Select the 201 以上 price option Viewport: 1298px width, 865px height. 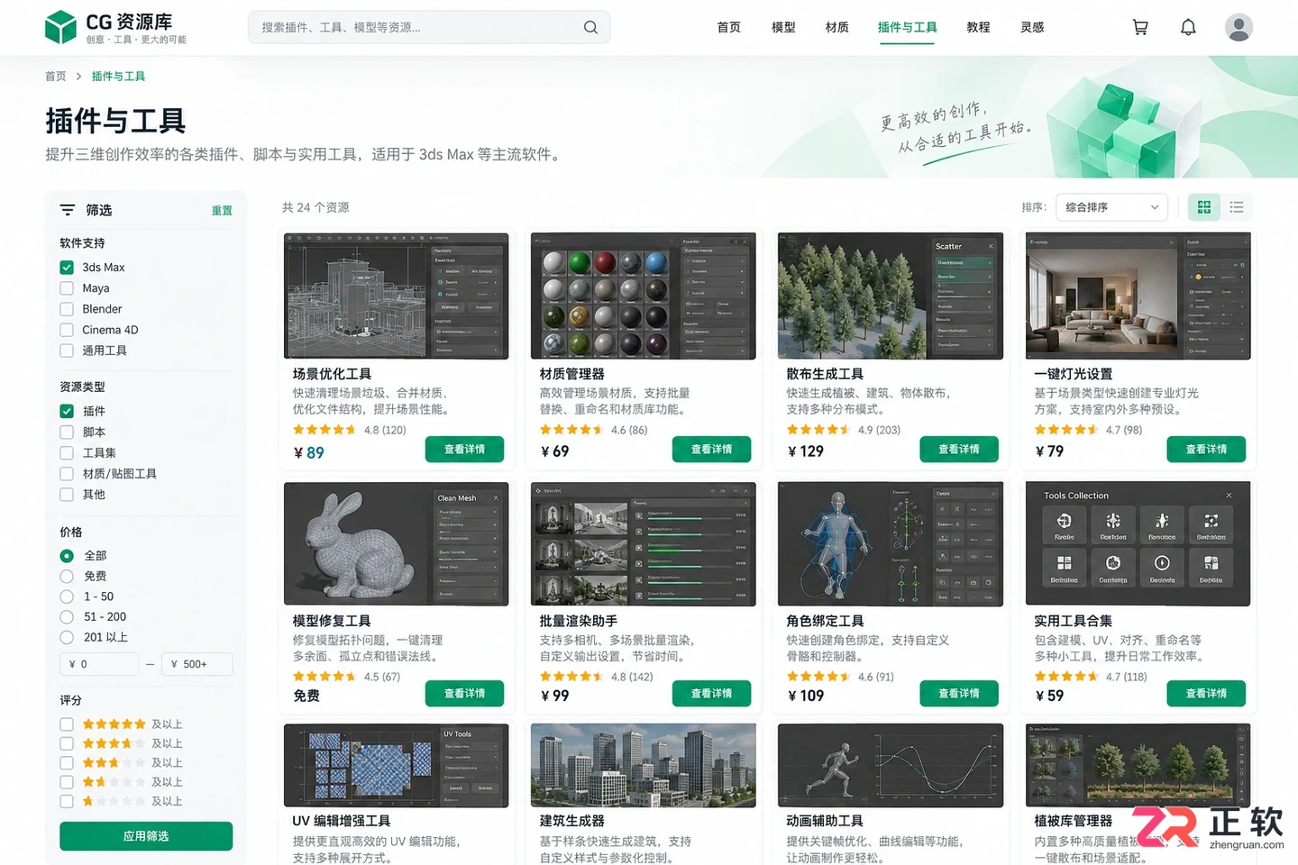[67, 637]
